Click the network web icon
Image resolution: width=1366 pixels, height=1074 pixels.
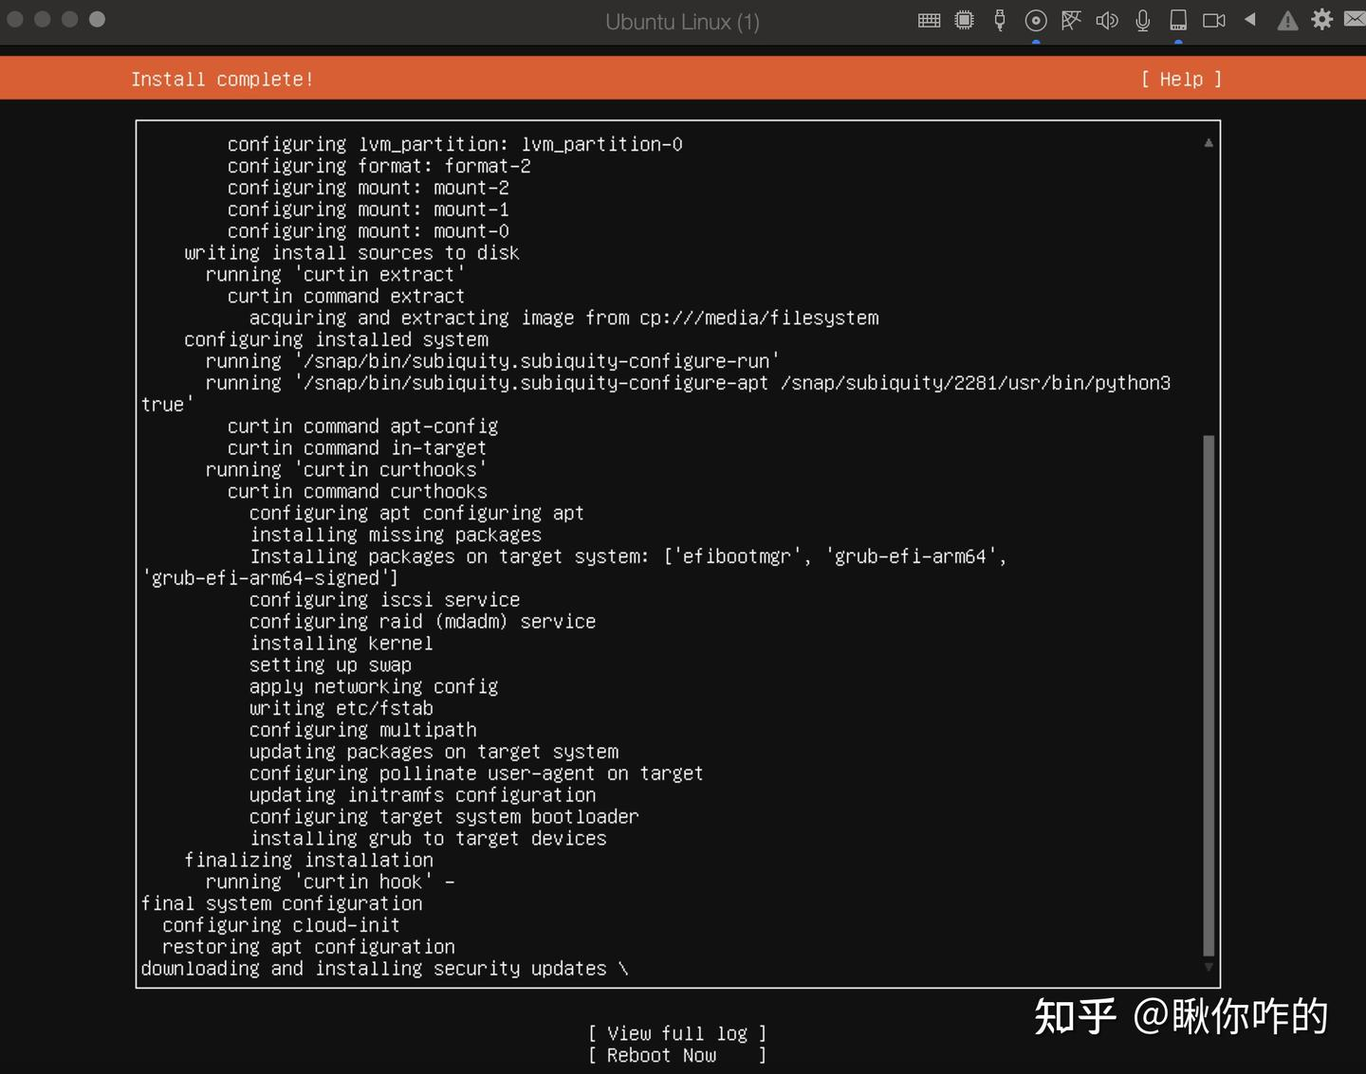(x=1071, y=21)
